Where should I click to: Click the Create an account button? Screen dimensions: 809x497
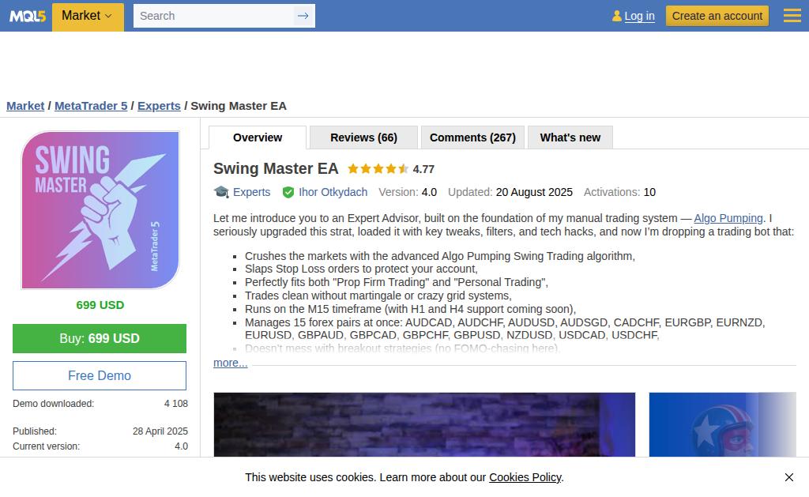717,16
